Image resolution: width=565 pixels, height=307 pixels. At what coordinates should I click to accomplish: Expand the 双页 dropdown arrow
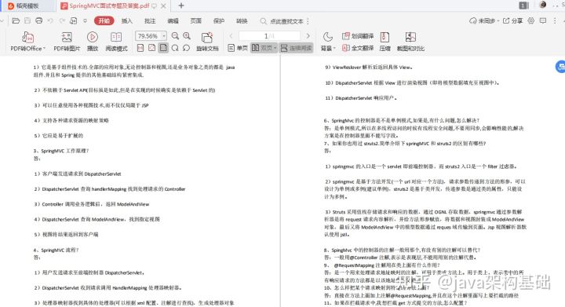(x=275, y=48)
